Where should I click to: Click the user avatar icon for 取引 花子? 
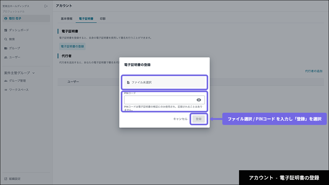click(6, 18)
